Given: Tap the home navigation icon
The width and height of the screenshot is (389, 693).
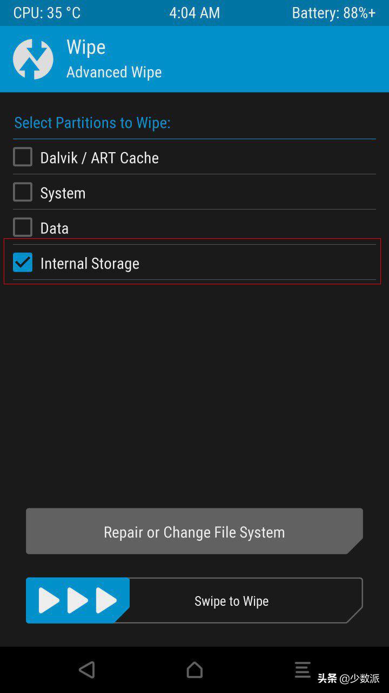Looking at the screenshot, I should click(x=194, y=670).
